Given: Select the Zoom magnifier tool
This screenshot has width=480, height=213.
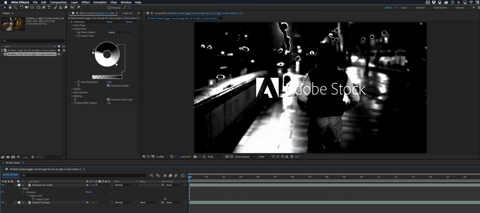Looking at the screenshot, I should [x=15, y=8].
